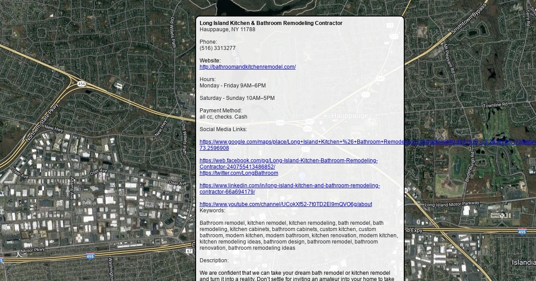Click the route 454 shield near Northern State Pkwy
Screen dimensions: 536x281
point(81,84)
